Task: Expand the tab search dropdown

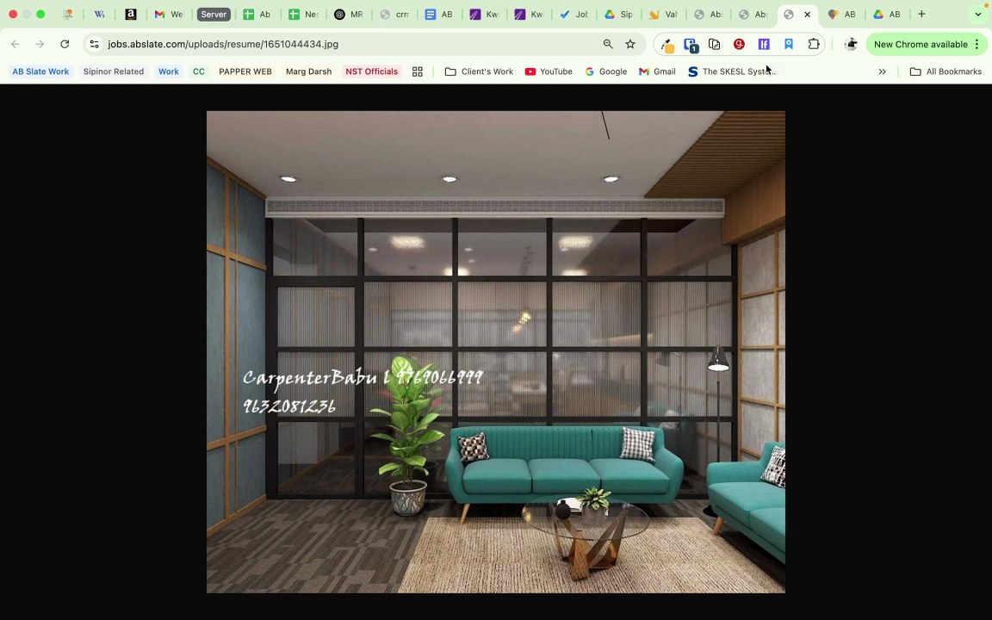Action: 978,14
